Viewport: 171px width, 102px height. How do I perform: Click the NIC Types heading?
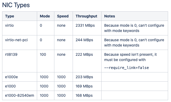(x=16, y=5)
